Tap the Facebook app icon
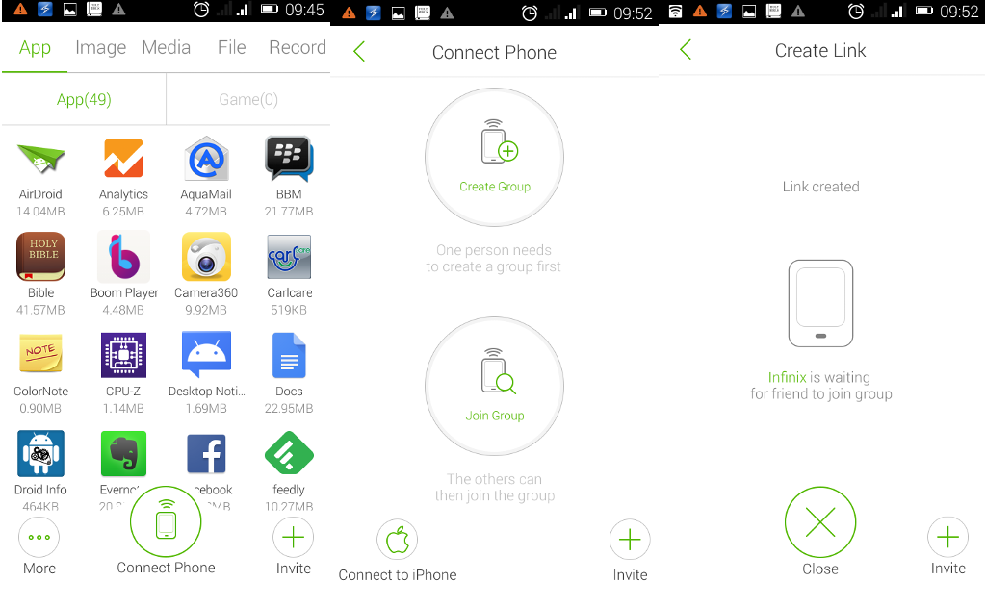 click(206, 454)
